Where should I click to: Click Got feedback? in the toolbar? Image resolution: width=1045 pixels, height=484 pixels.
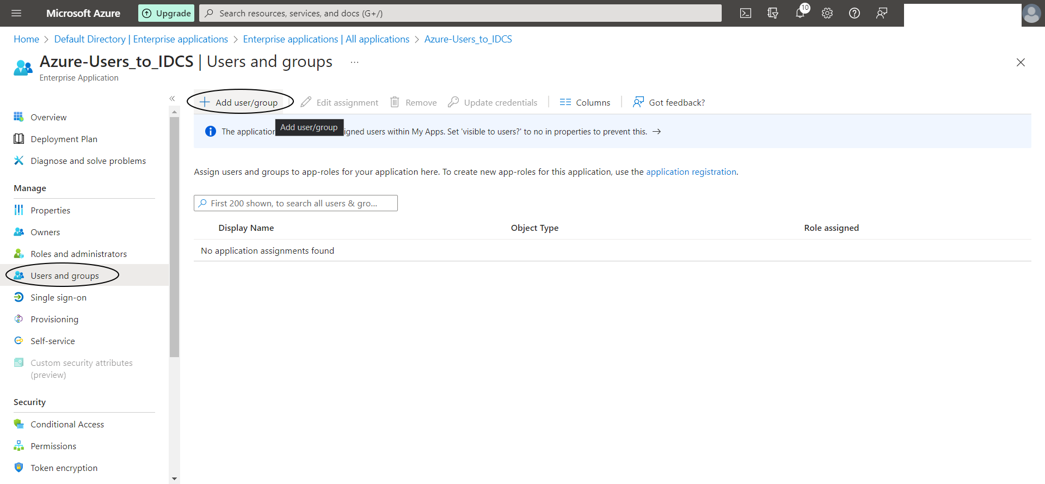click(x=668, y=102)
